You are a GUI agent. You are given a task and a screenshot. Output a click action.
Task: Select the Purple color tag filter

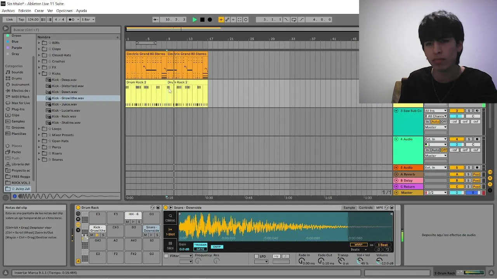[x=17, y=48]
